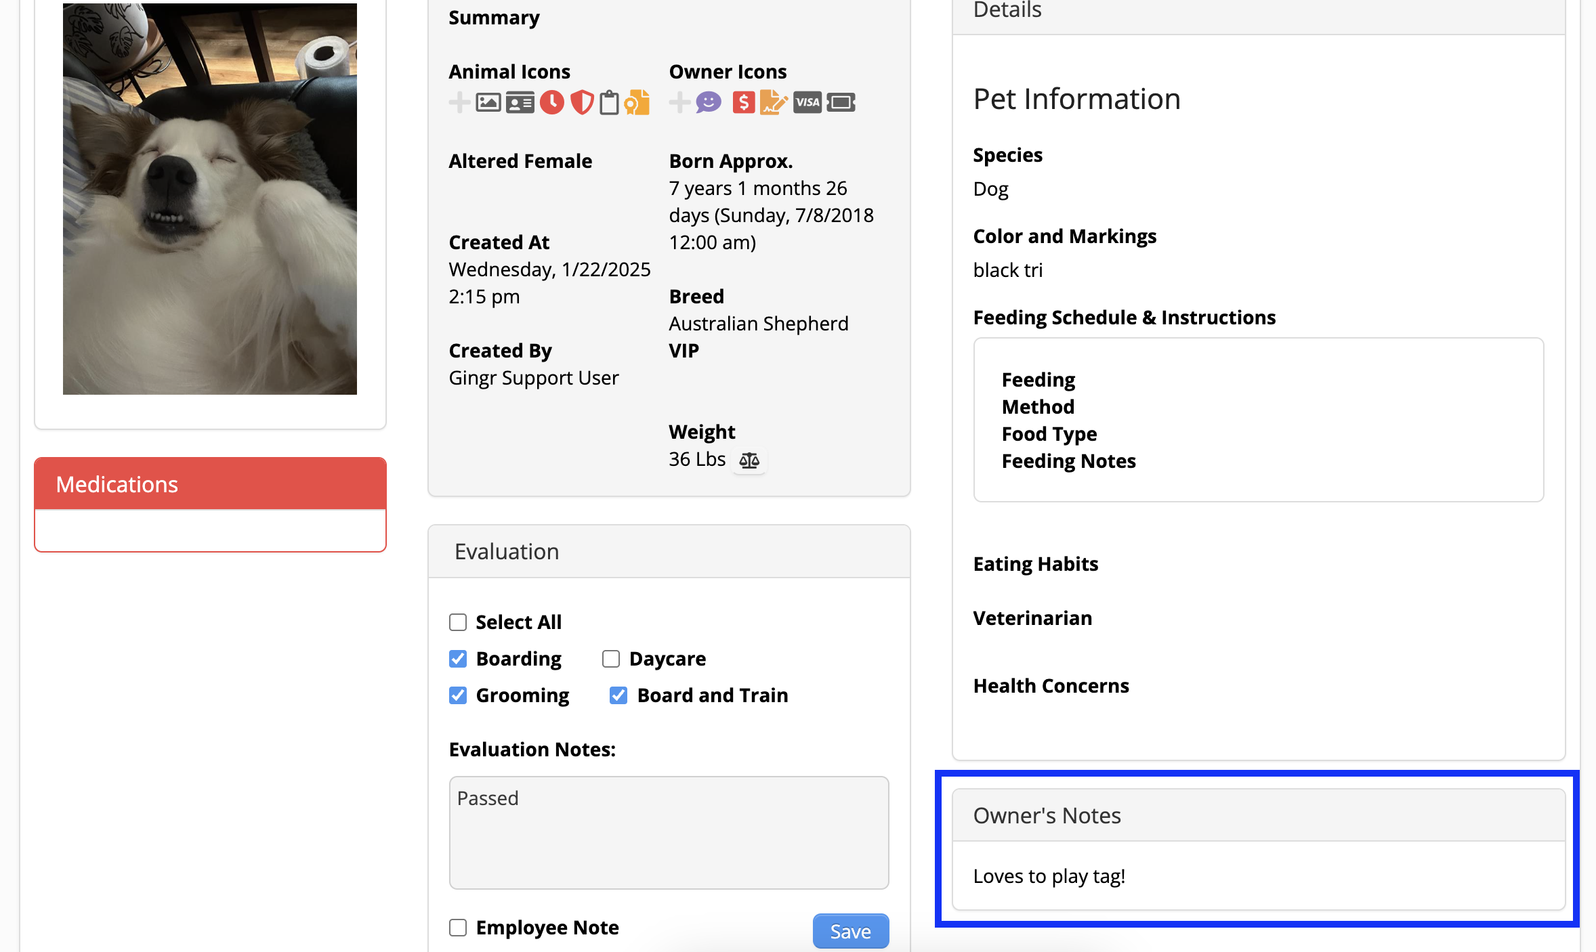Image resolution: width=1596 pixels, height=952 pixels.
Task: Open the animal photo image icon
Action: click(488, 102)
